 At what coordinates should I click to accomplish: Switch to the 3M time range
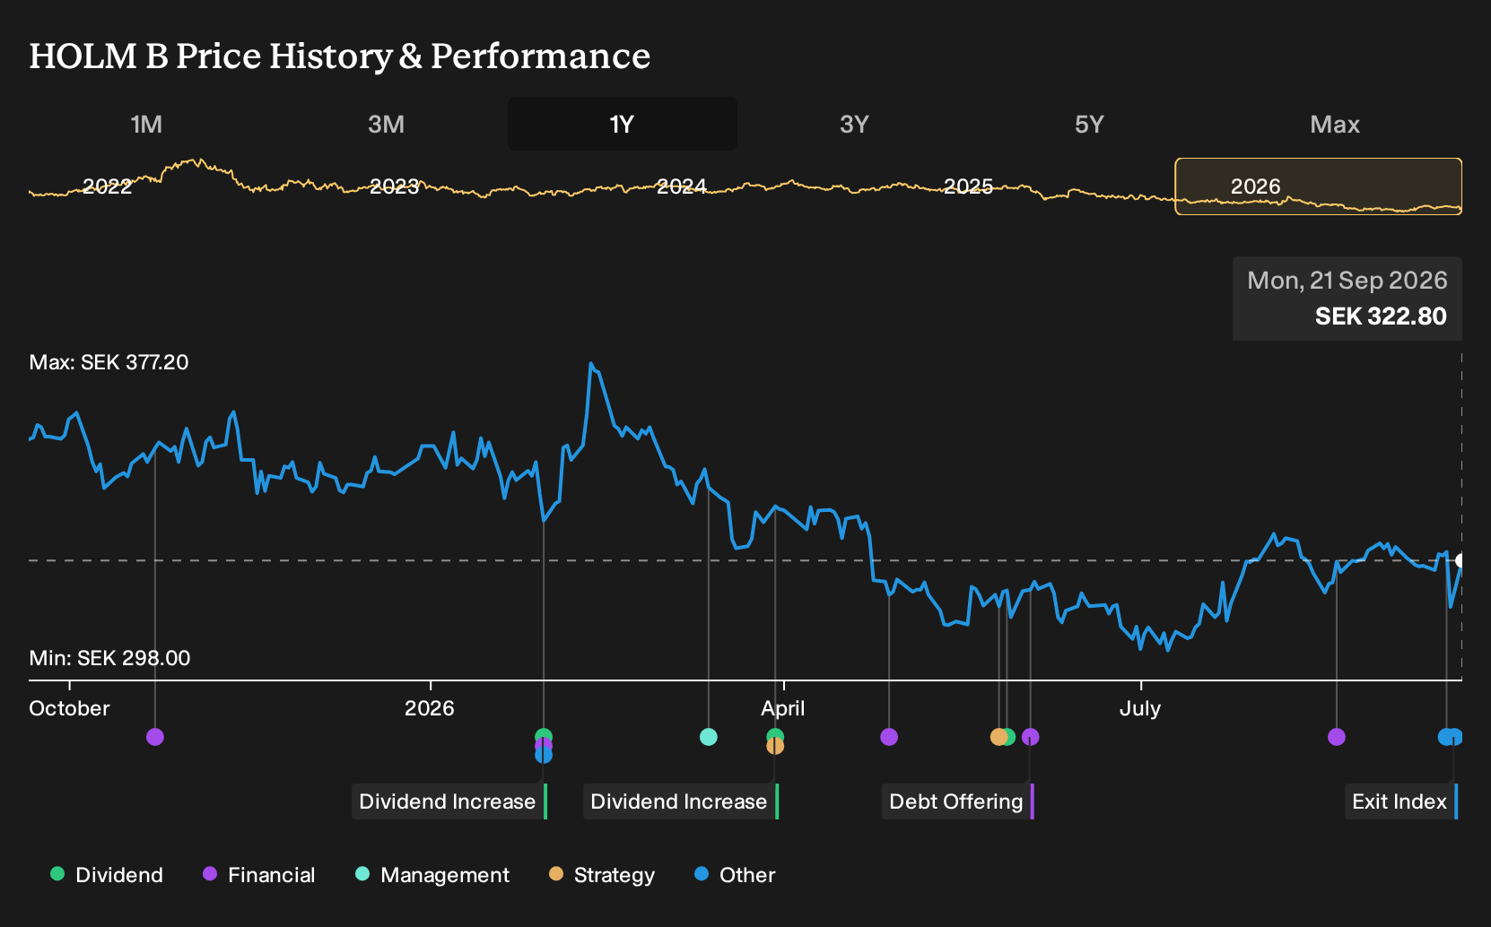(386, 124)
